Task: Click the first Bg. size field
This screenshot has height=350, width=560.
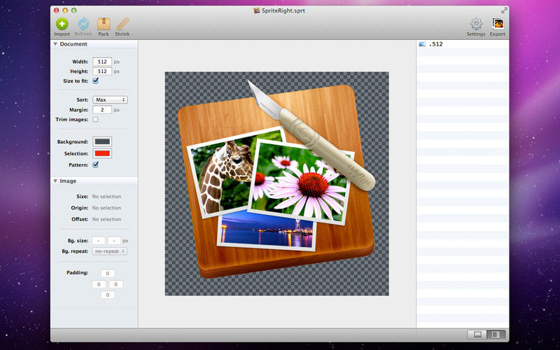Action: [x=99, y=240]
